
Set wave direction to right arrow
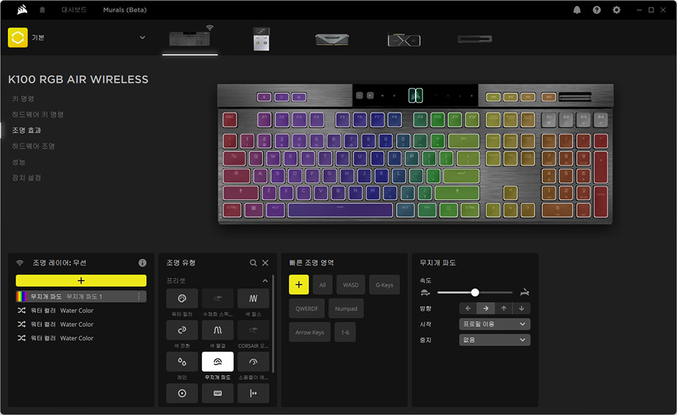pyautogui.click(x=485, y=309)
